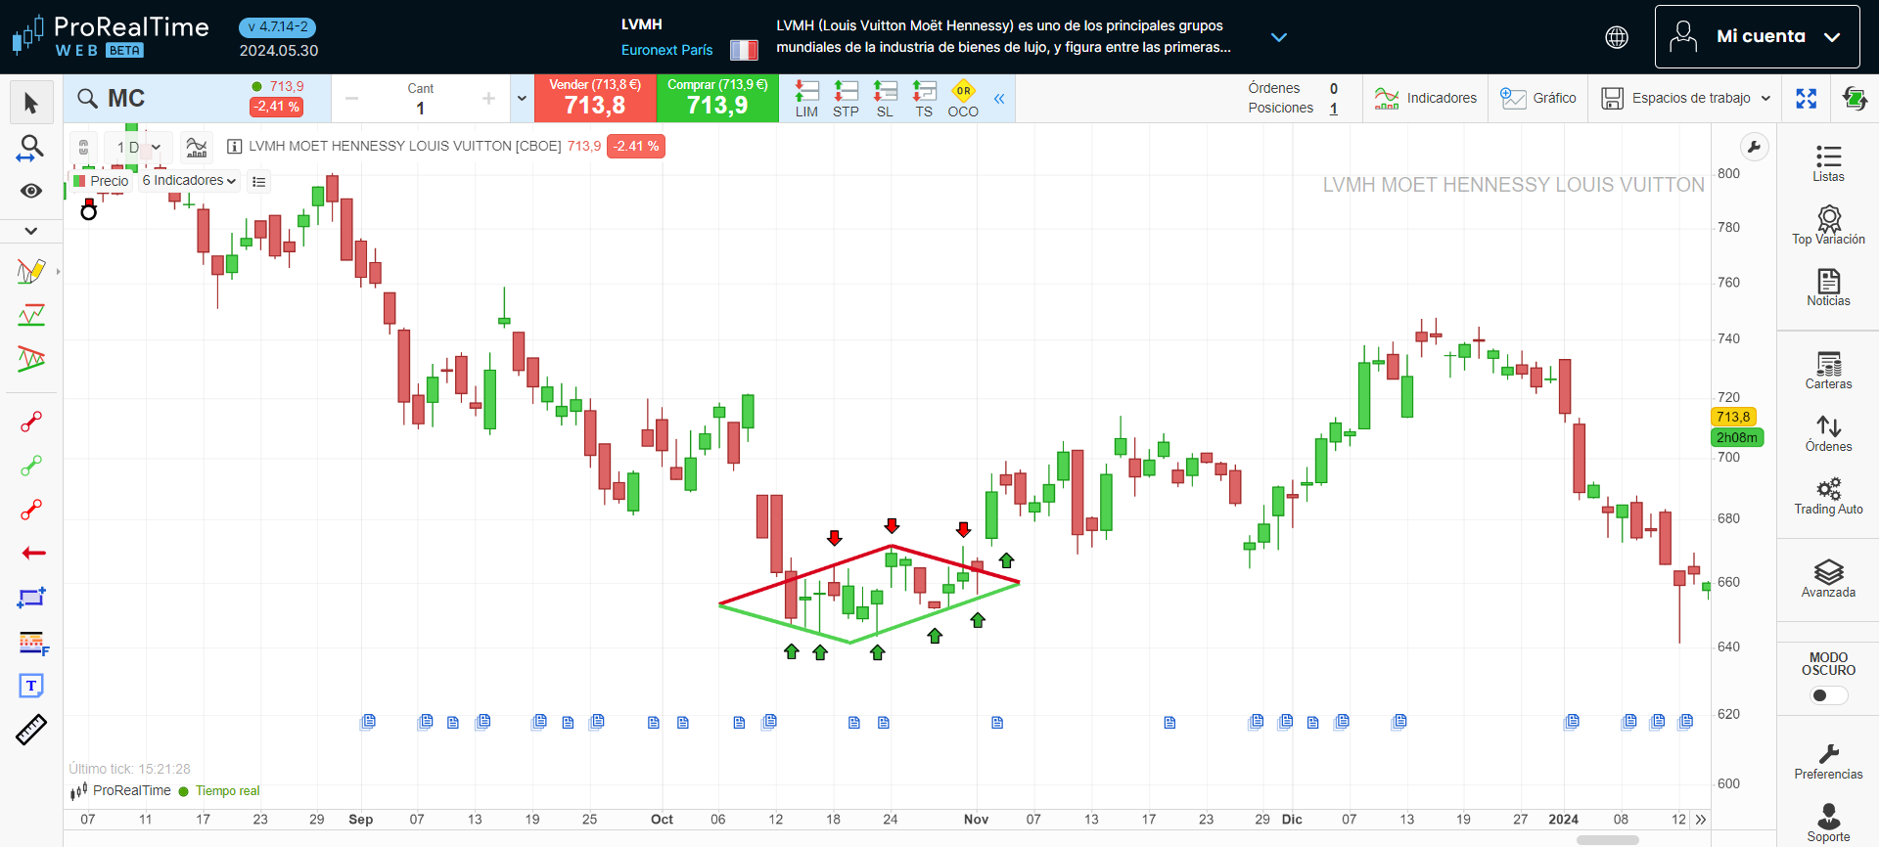Image resolution: width=1879 pixels, height=847 pixels.
Task: Open Trading Auto panel
Action: pos(1827,496)
